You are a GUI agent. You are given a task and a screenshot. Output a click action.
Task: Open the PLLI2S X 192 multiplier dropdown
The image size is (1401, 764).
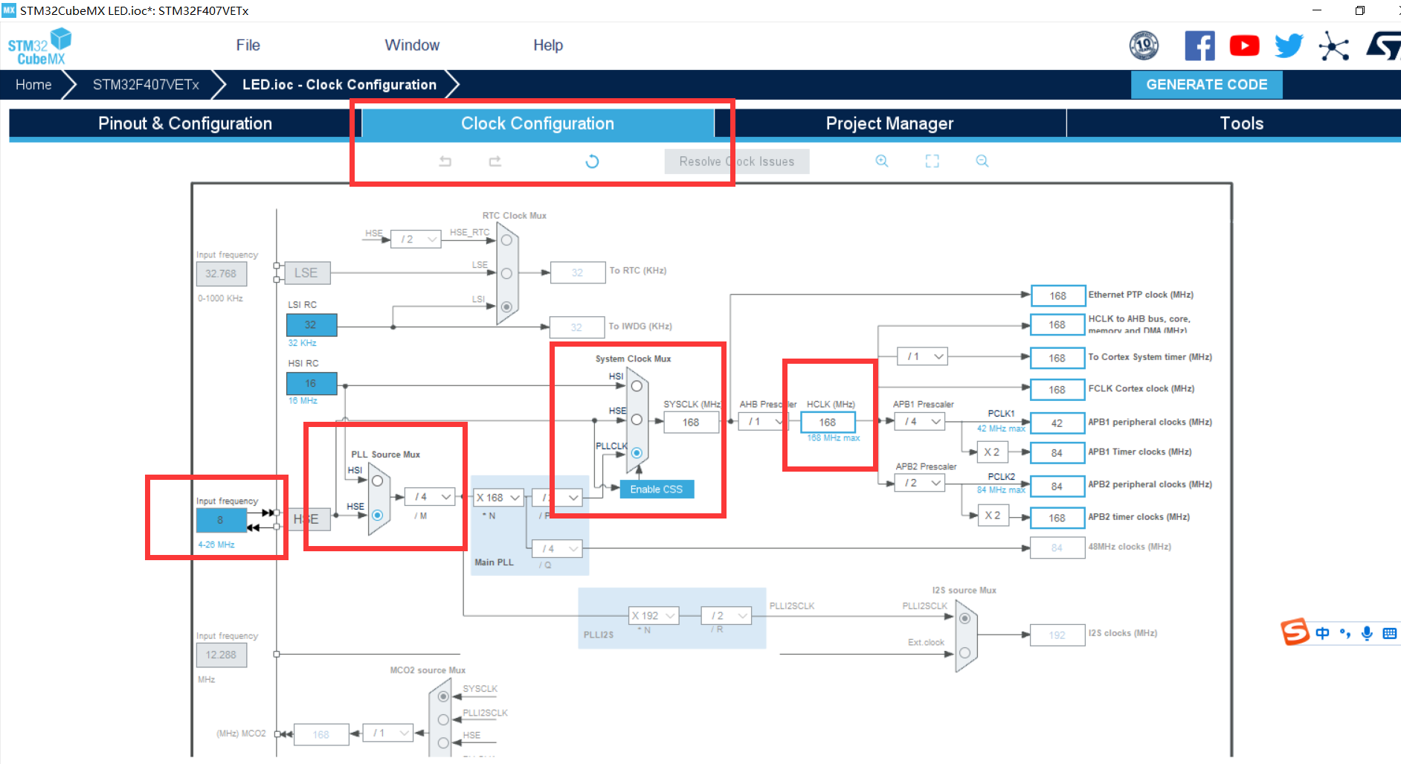[x=654, y=615]
